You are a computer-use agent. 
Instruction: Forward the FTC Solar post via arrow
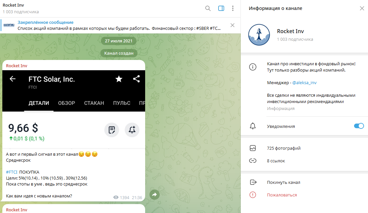point(154,194)
